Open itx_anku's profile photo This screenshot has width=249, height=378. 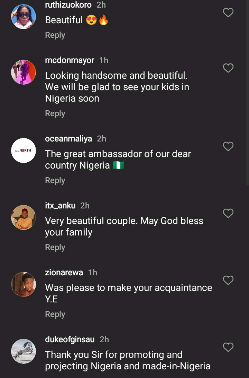(x=24, y=217)
